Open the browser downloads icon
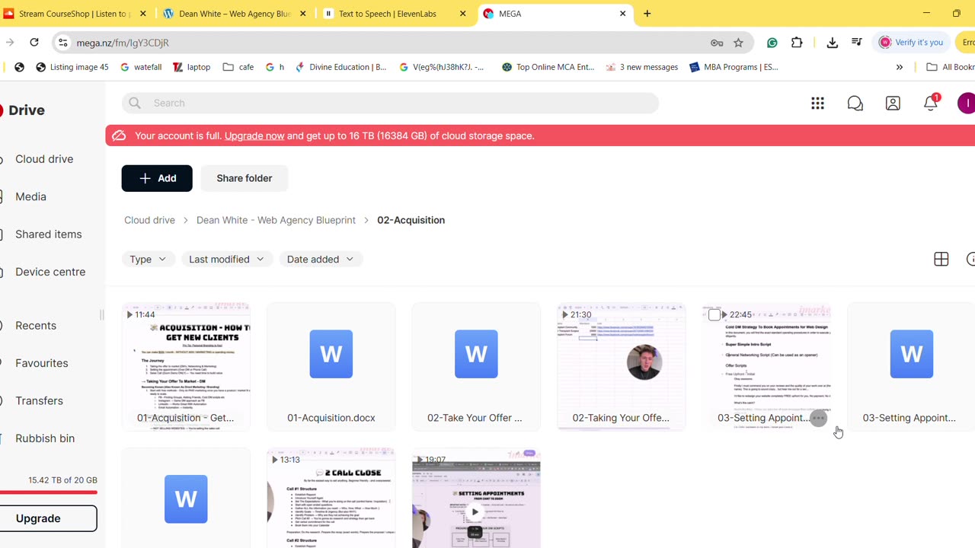This screenshot has height=548, width=975. [832, 43]
